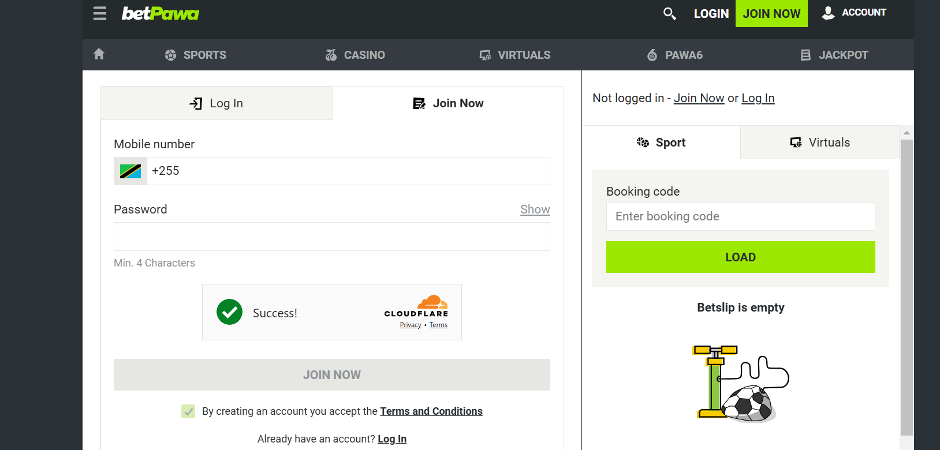Open the Sports menu item
This screenshot has width=940, height=450.
(195, 55)
